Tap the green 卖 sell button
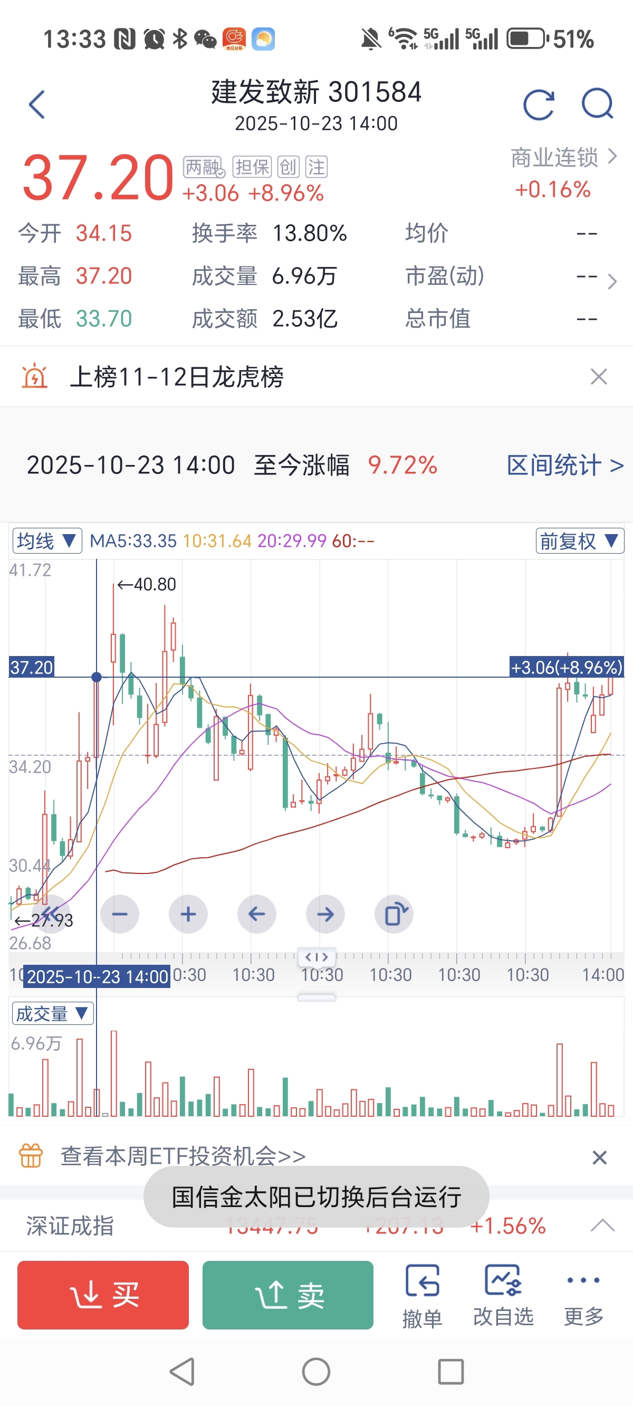The width and height of the screenshot is (633, 1406). pyautogui.click(x=287, y=1295)
